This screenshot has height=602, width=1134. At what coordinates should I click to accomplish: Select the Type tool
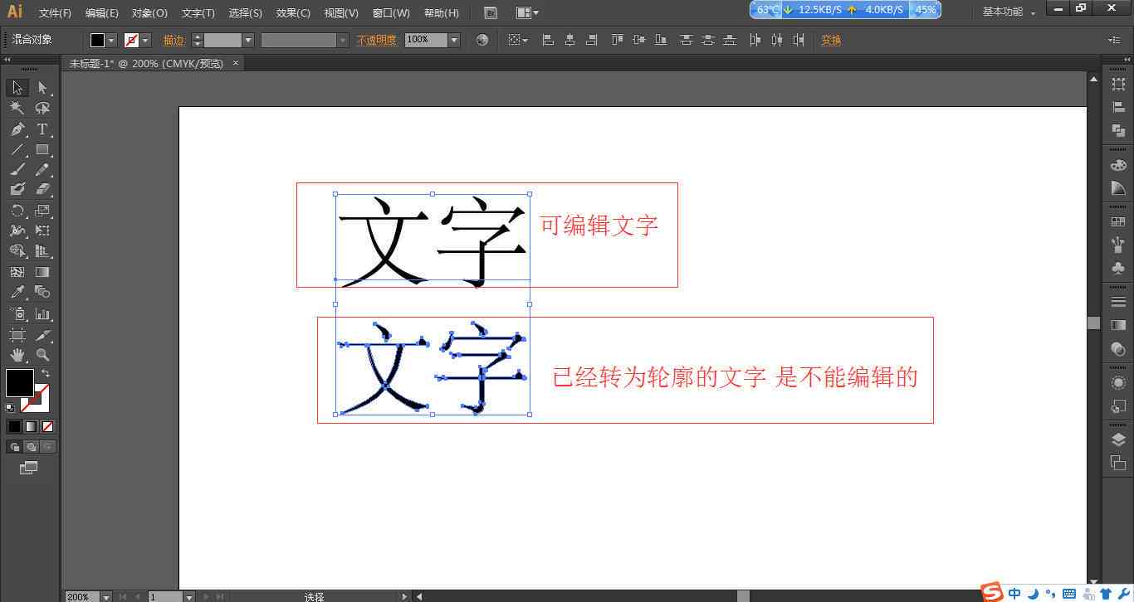tap(42, 129)
